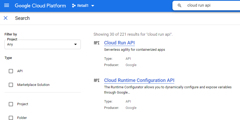
Task: Check the Project type checkbox
Action: coord(11,104)
